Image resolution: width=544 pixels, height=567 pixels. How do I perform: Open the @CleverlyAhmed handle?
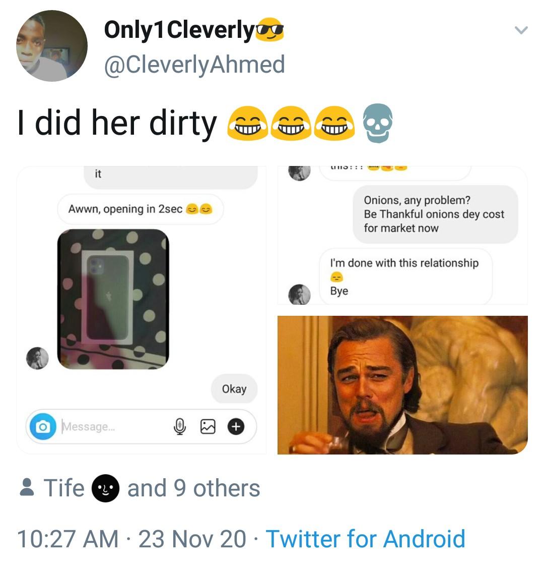194,64
